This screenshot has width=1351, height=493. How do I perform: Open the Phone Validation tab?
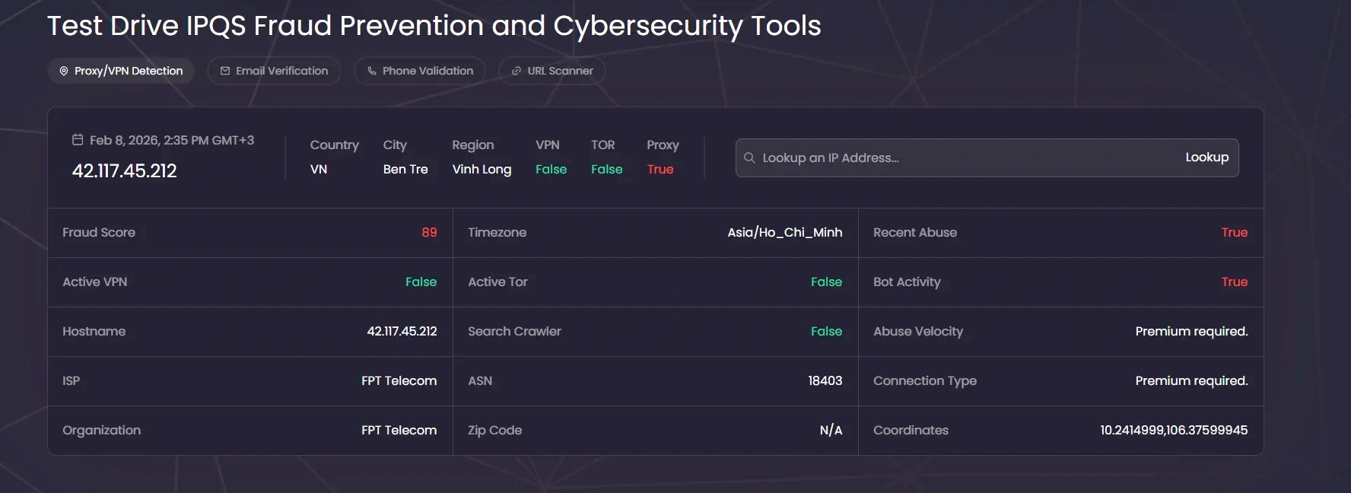point(420,71)
